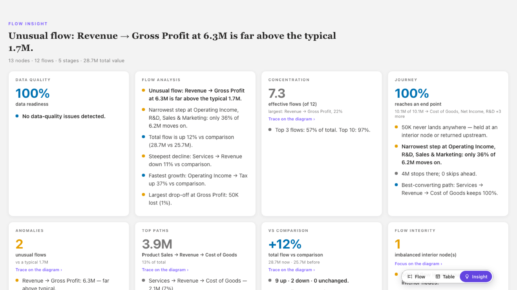Click the '13 nodes · 12 flows' summary line
517x290 pixels.
tap(66, 61)
